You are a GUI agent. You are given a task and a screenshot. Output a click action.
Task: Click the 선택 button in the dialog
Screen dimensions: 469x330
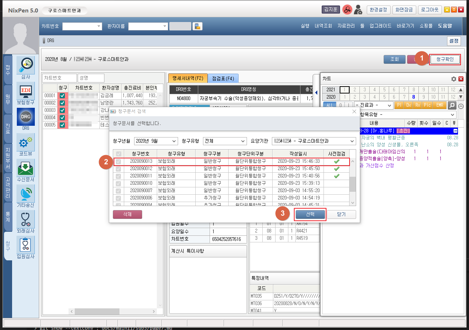coord(310,214)
